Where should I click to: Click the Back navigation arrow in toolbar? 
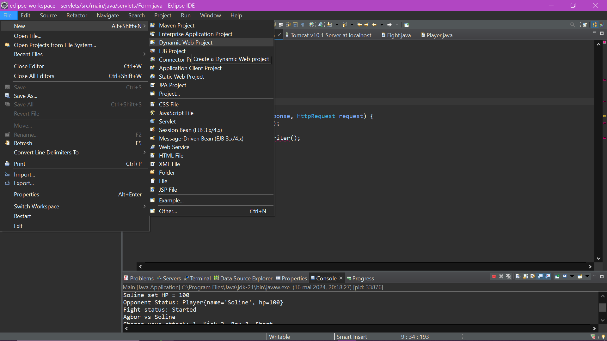(x=374, y=25)
